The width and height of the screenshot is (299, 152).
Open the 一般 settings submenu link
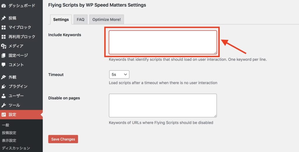pos(6,125)
